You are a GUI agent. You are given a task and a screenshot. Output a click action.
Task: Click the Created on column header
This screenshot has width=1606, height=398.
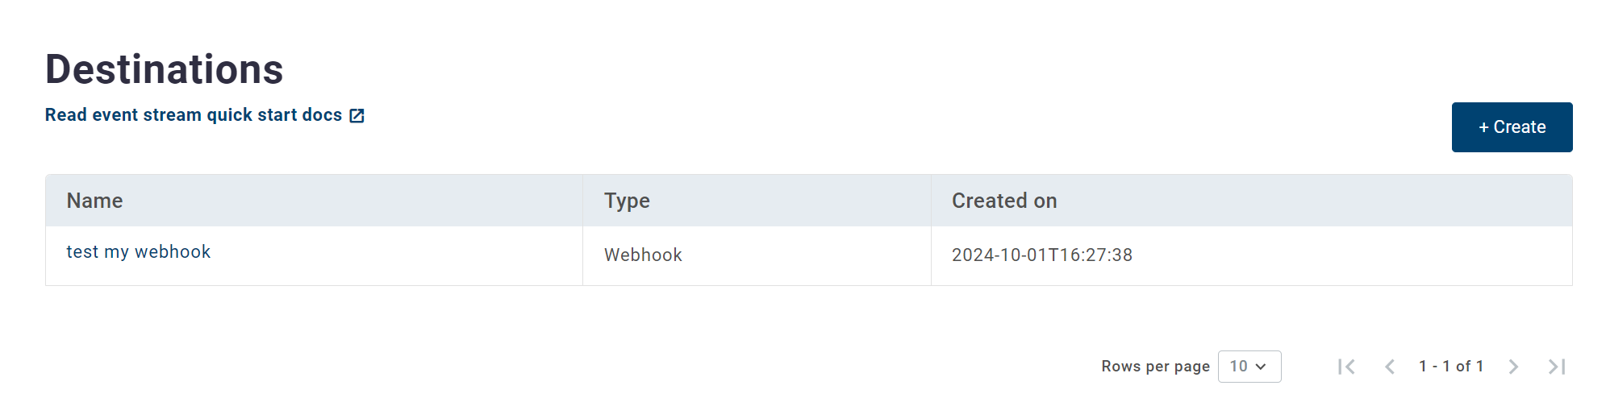click(x=1003, y=201)
